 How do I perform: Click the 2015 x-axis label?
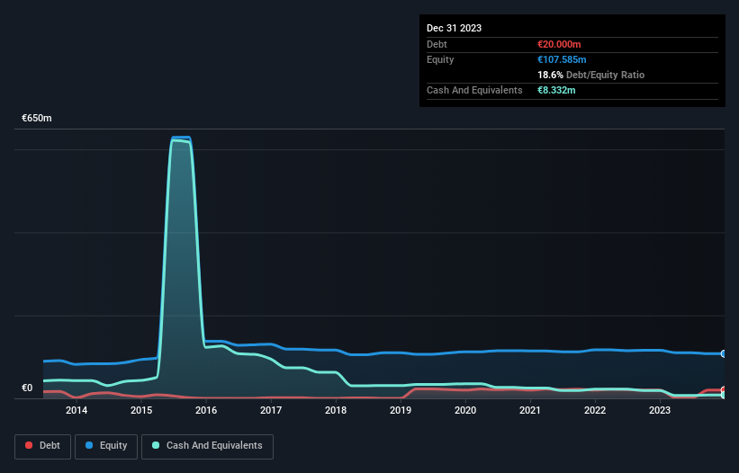141,410
